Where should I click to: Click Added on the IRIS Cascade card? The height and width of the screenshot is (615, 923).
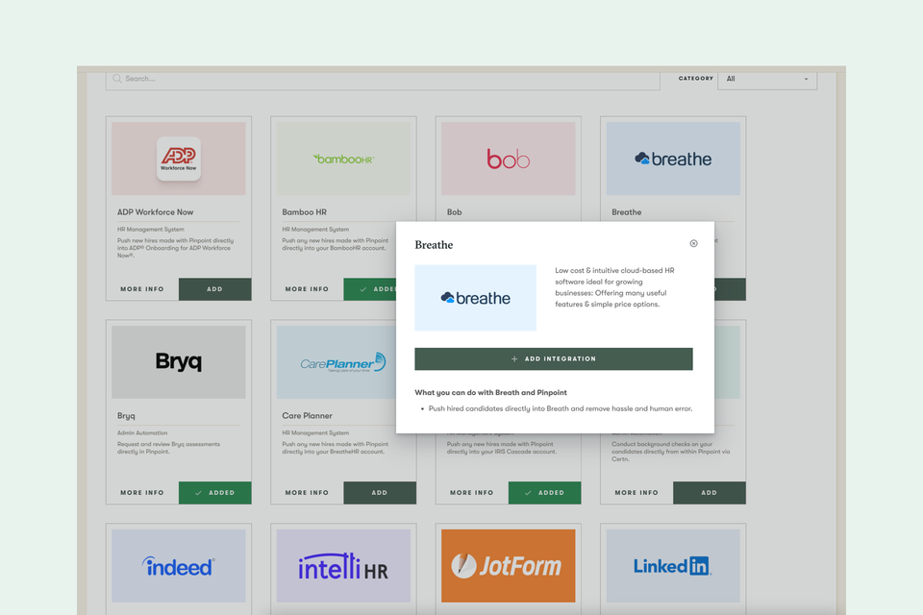[544, 493]
